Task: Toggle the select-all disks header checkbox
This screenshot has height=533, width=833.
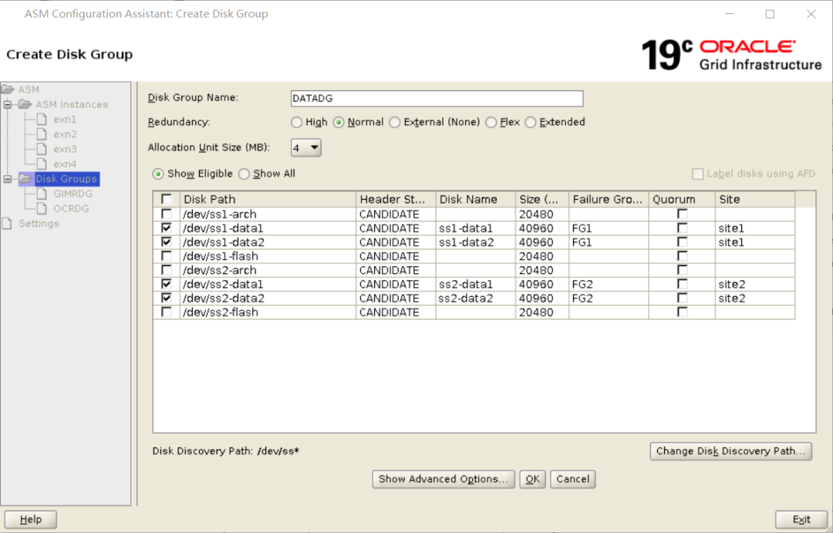Action: pyautogui.click(x=167, y=199)
